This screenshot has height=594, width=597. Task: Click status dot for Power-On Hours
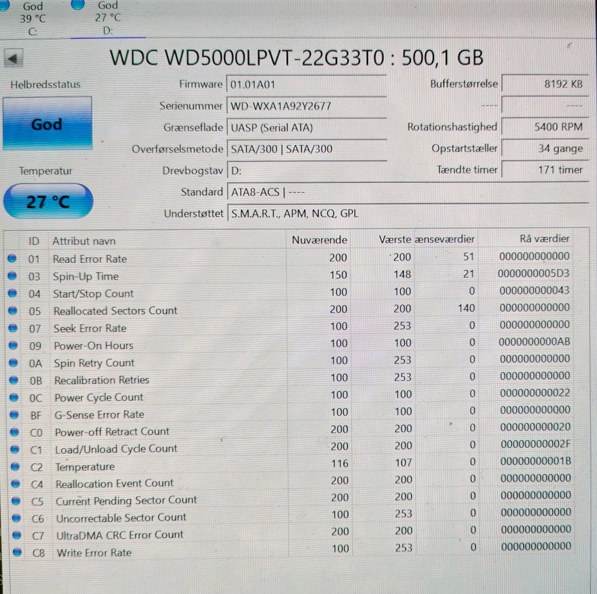tap(13, 345)
